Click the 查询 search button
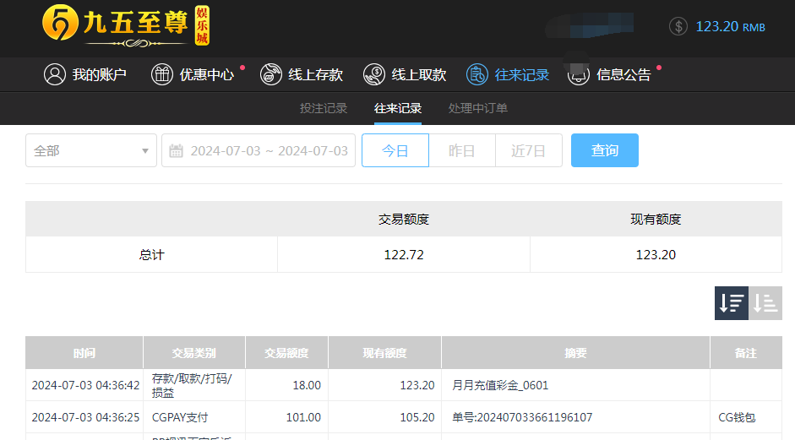This screenshot has height=440, width=795. click(604, 150)
